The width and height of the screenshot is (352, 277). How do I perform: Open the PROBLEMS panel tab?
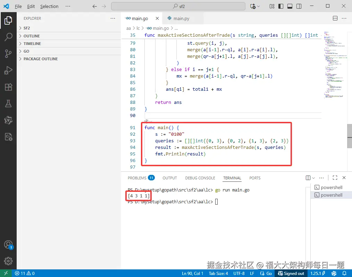pos(141,178)
